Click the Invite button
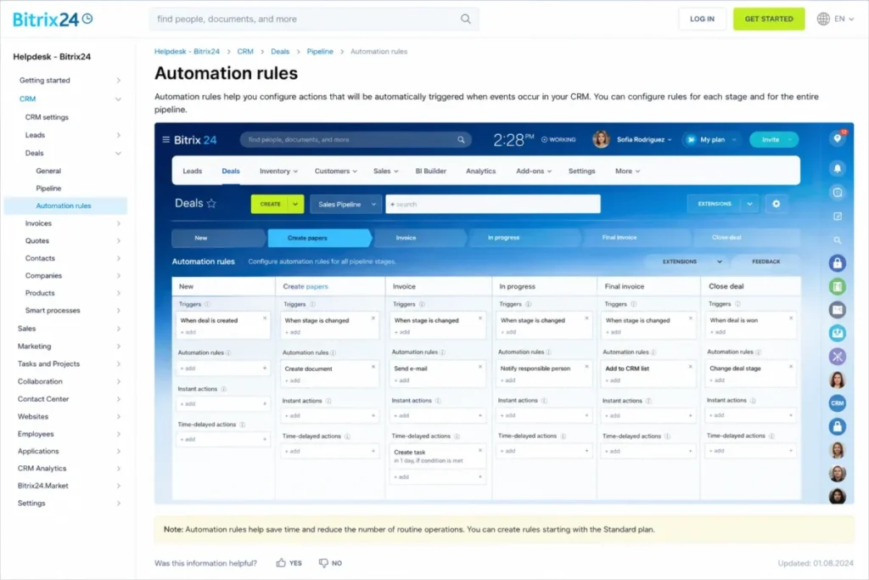 [x=774, y=139]
